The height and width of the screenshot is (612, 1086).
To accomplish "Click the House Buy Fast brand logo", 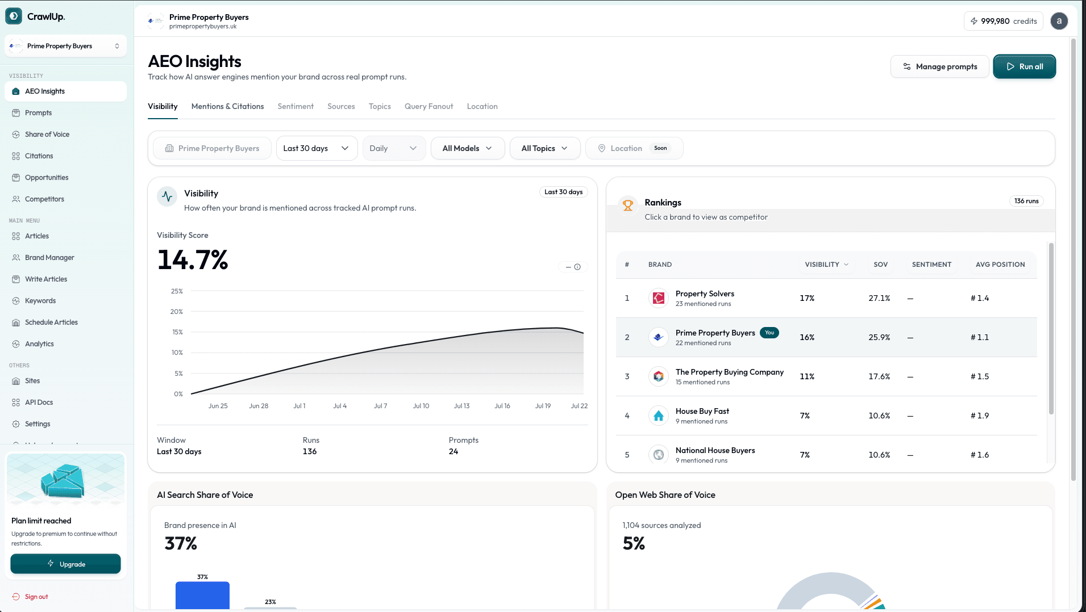I will tap(659, 416).
